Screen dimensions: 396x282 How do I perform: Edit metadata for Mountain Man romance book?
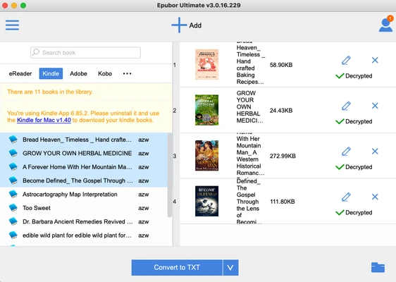(346, 151)
